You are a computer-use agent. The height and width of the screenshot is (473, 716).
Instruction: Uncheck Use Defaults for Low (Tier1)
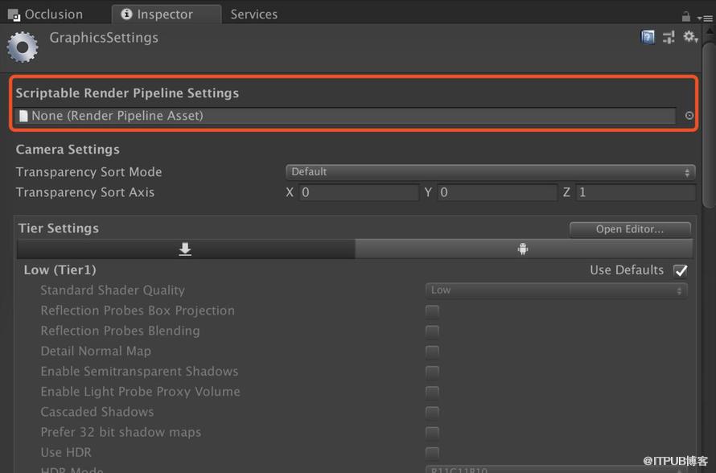(681, 271)
